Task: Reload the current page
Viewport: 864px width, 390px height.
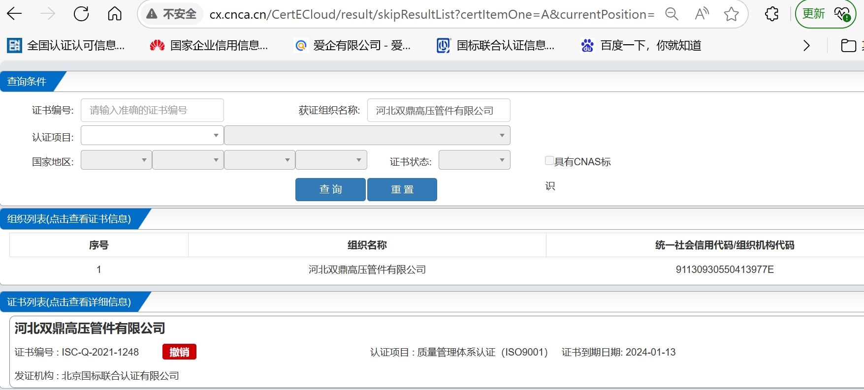Action: click(x=81, y=14)
